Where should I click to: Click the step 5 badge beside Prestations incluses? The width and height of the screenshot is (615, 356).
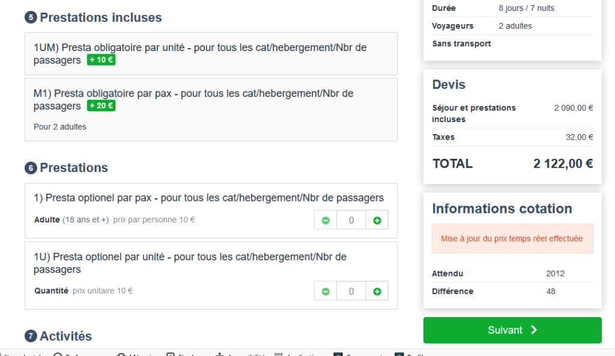[x=31, y=18]
